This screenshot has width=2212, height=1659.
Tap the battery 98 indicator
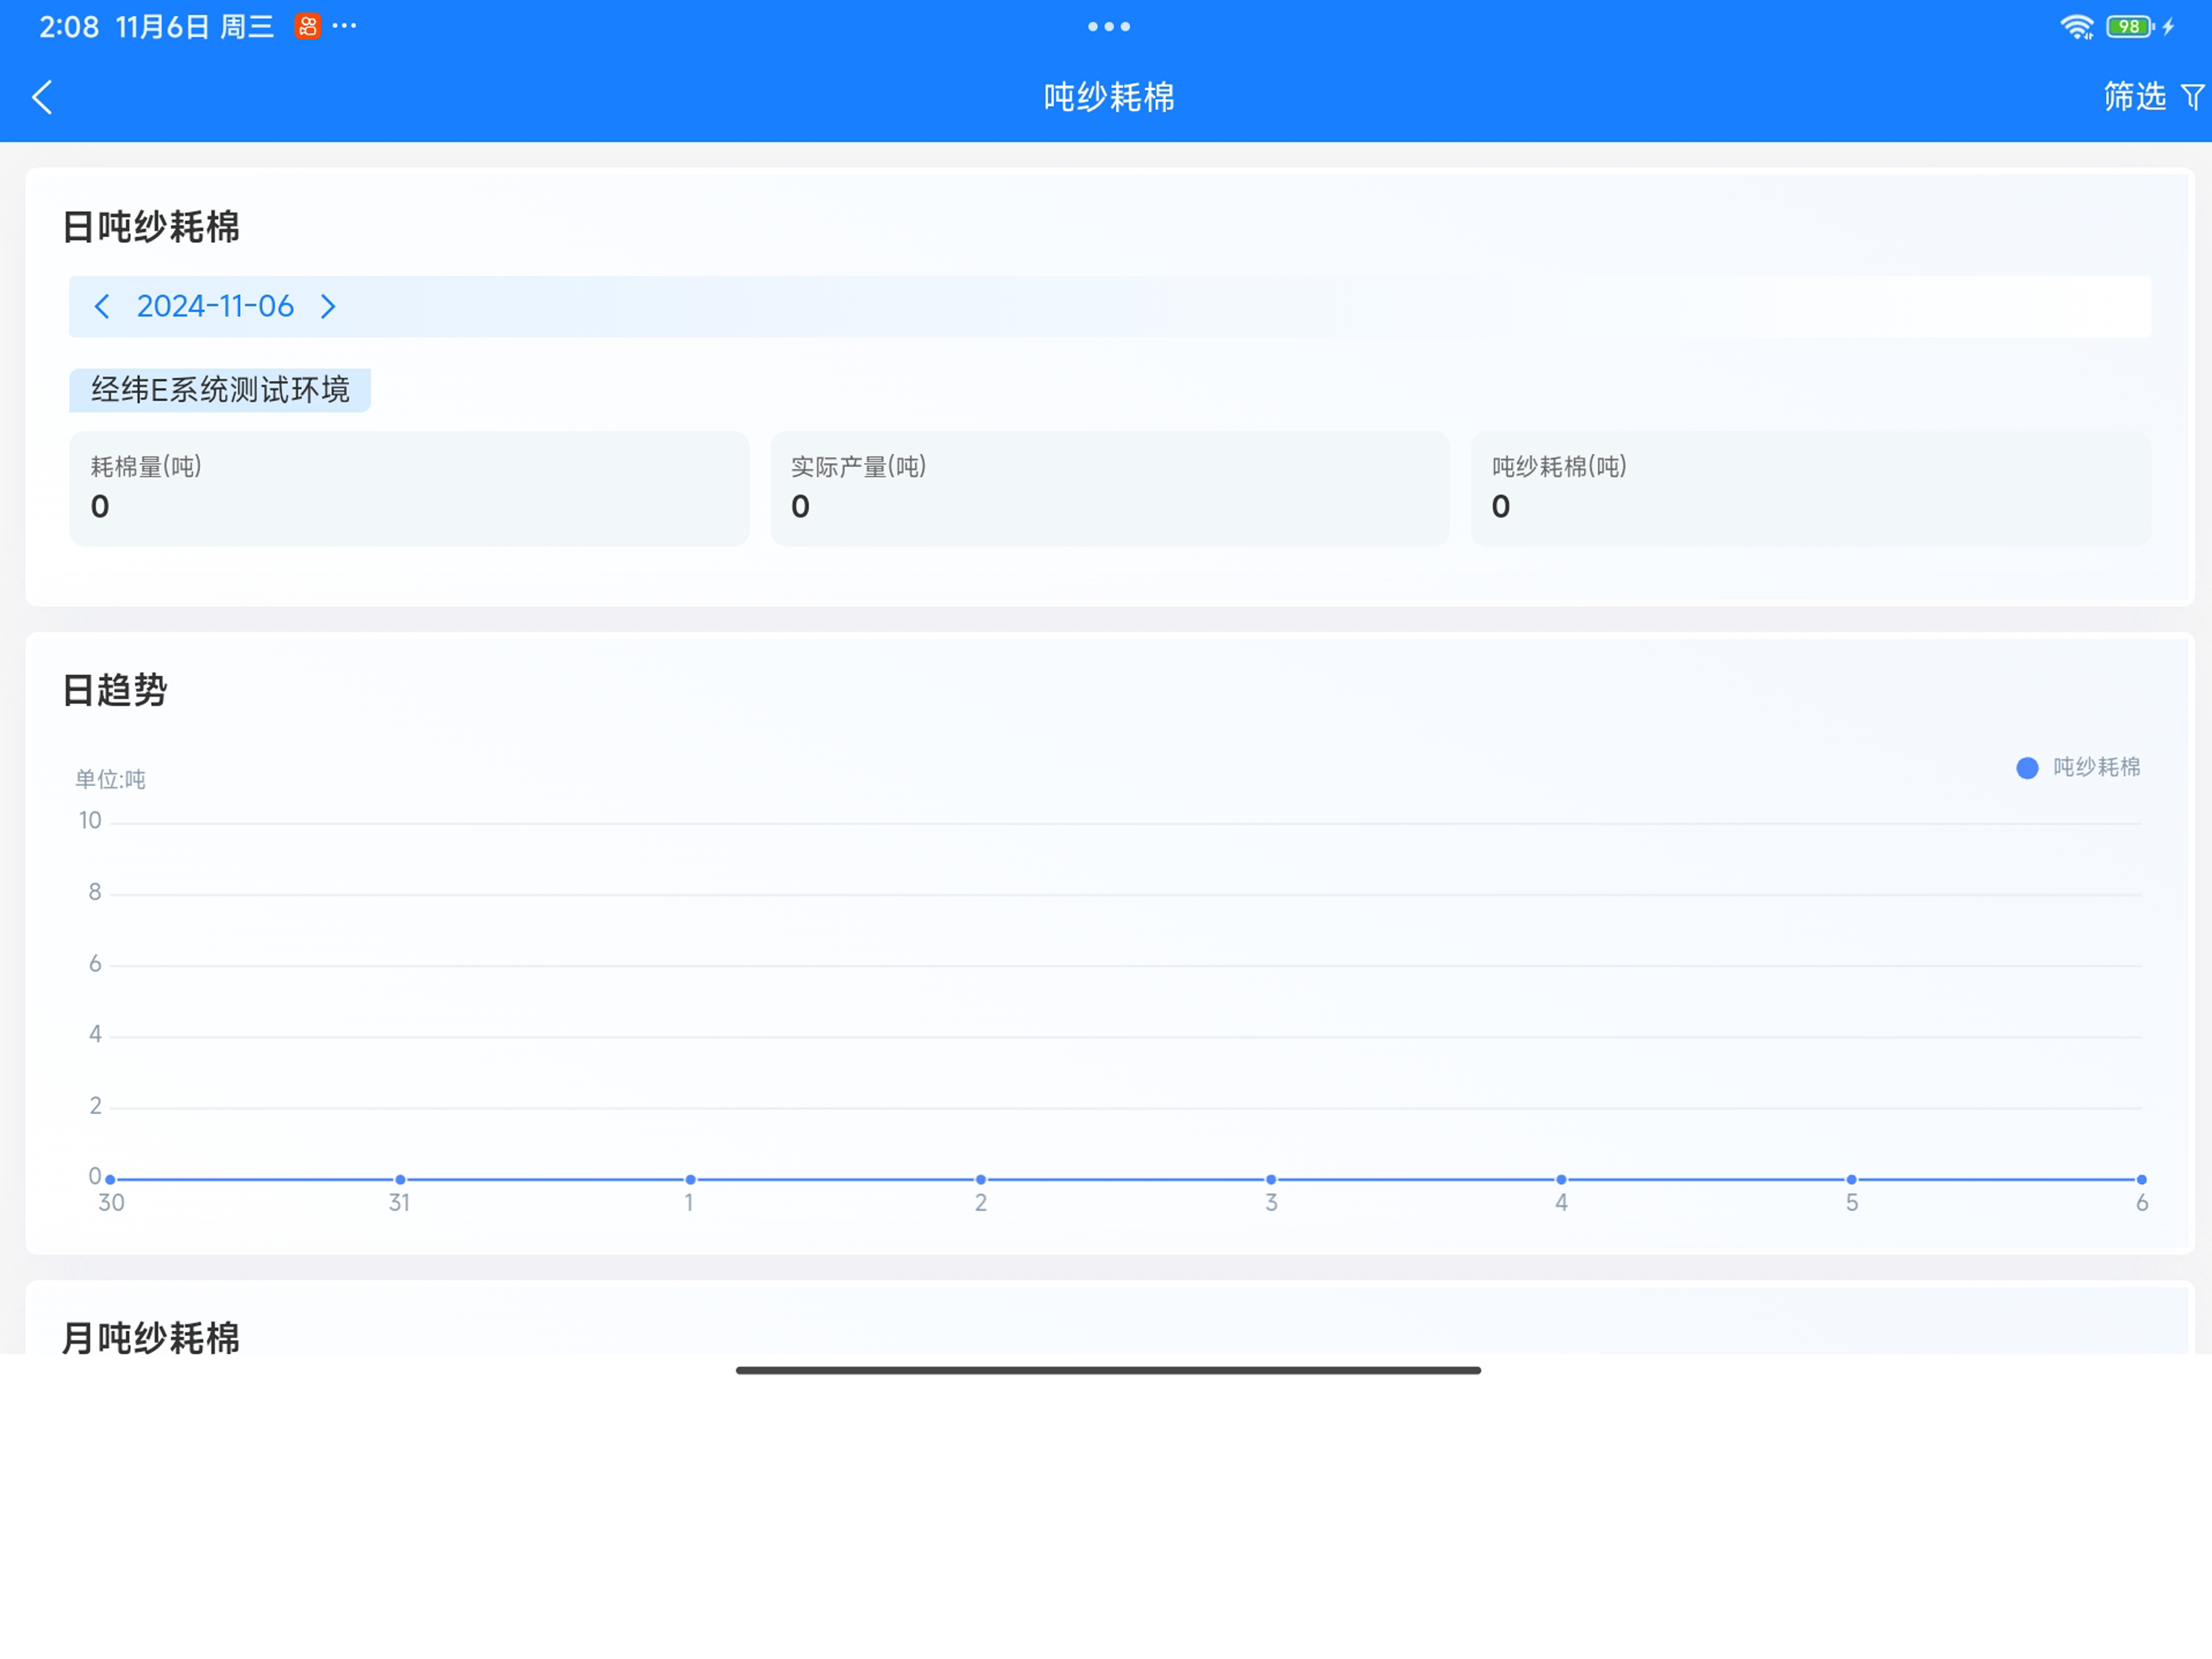(x=2130, y=27)
